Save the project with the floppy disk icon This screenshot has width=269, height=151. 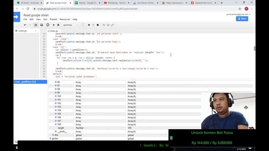pyautogui.click(x=42, y=25)
